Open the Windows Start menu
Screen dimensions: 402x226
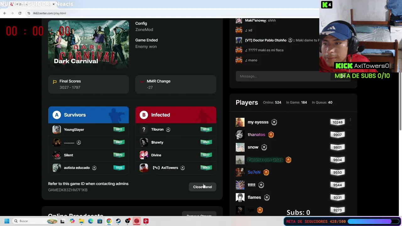point(7,221)
